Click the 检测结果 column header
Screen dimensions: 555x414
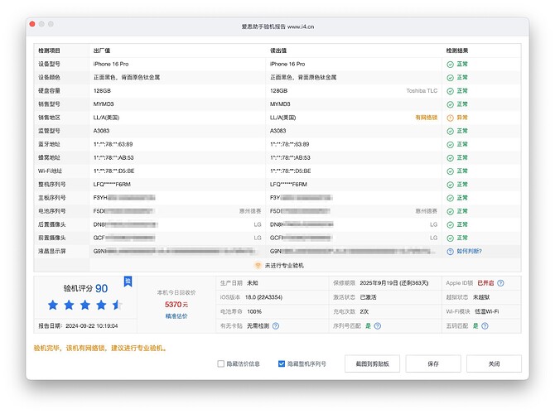pyautogui.click(x=457, y=51)
